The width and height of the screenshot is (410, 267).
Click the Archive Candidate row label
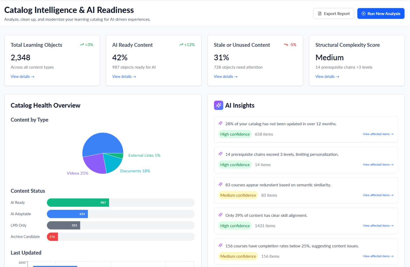coord(25,237)
